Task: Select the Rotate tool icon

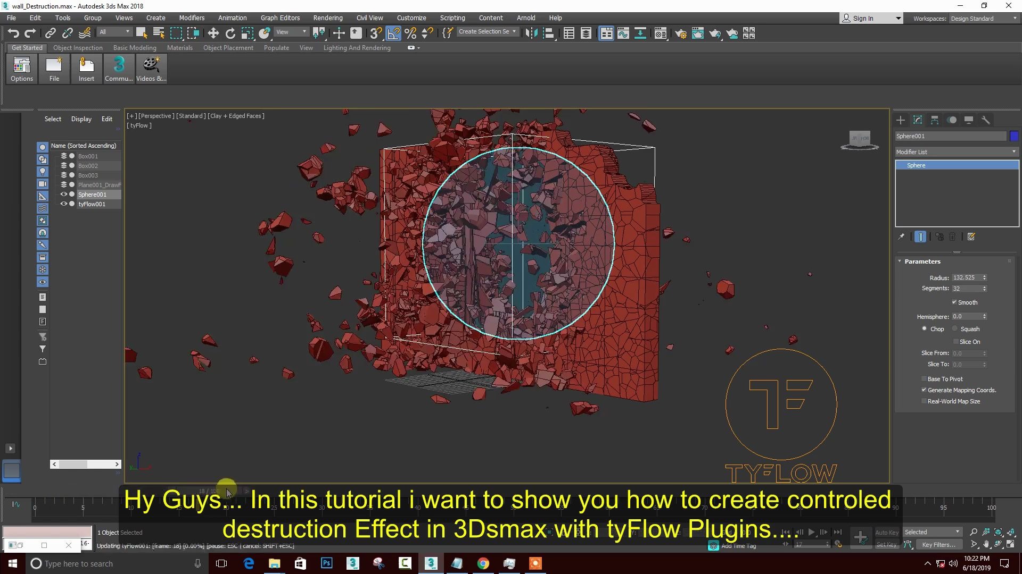Action: point(230,33)
